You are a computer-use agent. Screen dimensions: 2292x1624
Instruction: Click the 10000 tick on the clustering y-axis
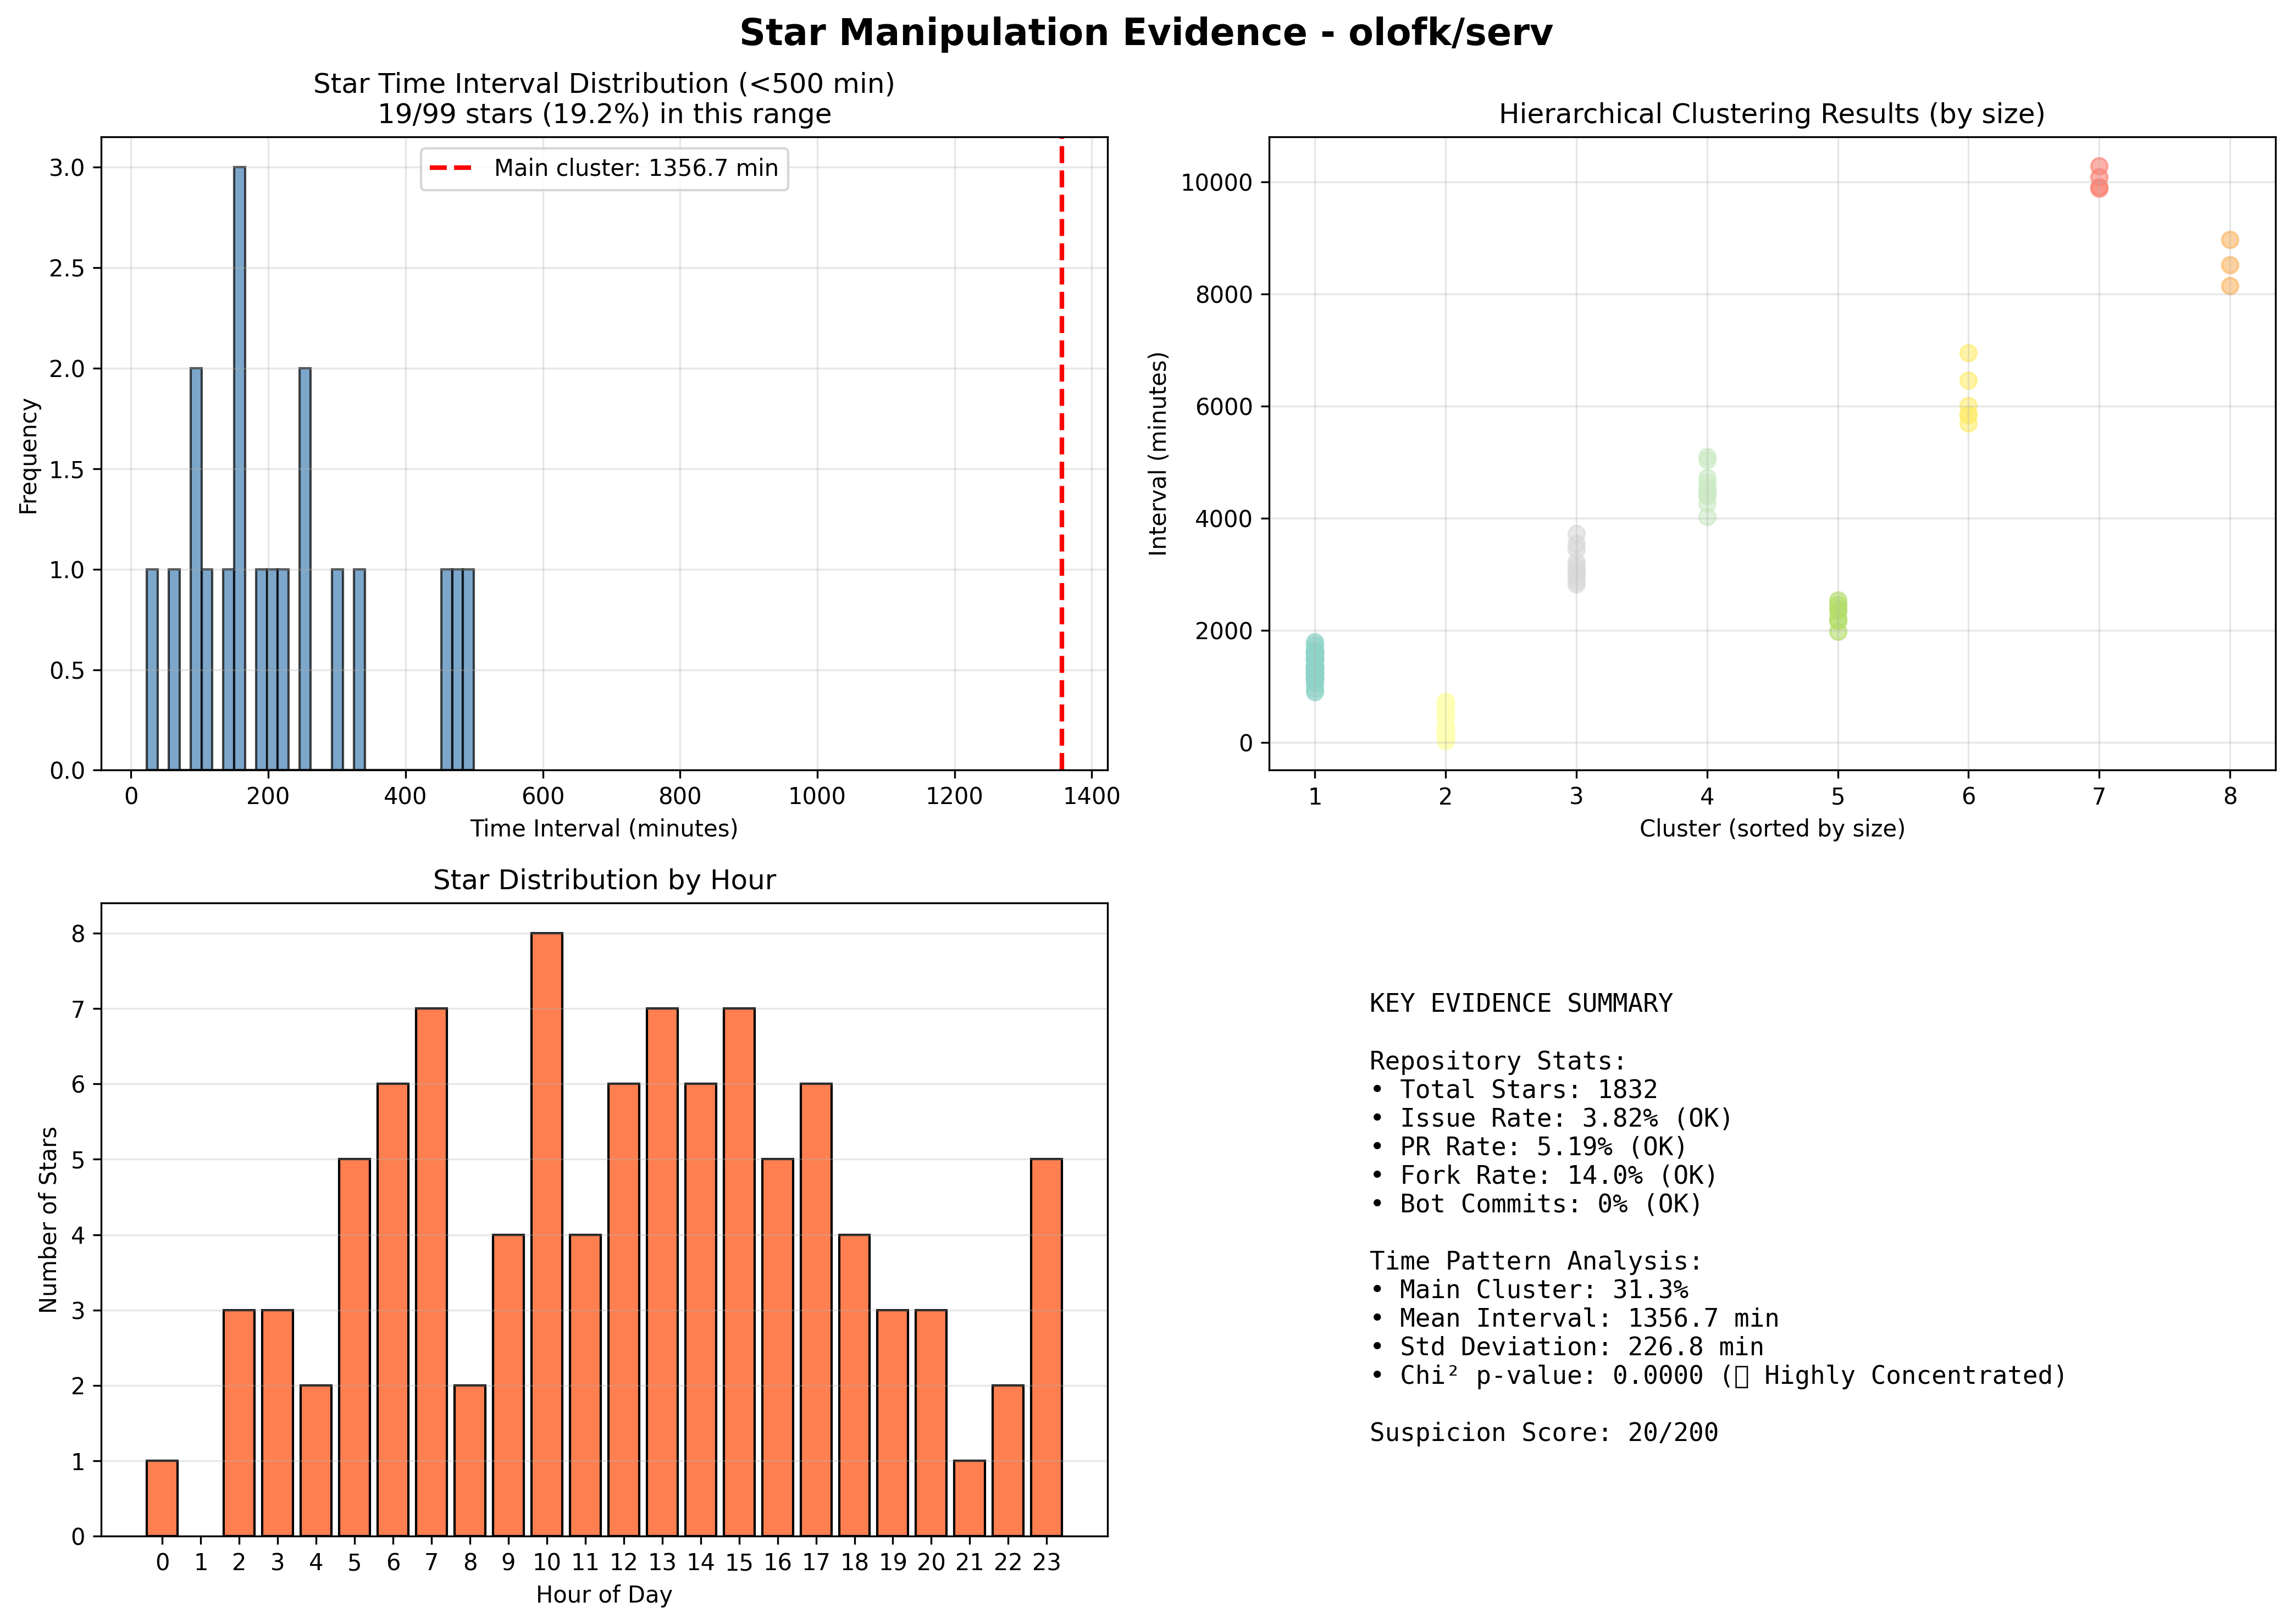[1217, 182]
